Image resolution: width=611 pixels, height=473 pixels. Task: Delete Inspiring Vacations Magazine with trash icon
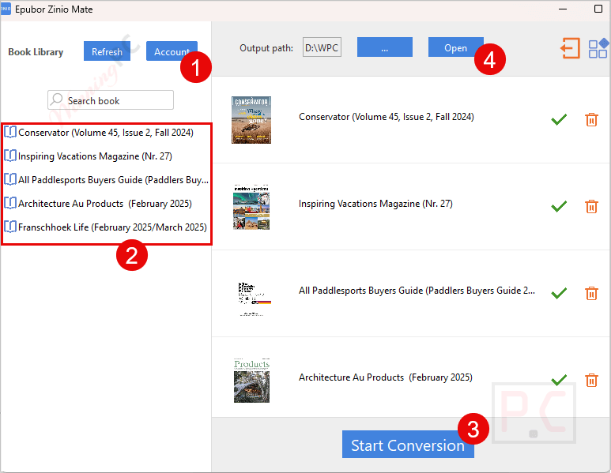tap(591, 206)
